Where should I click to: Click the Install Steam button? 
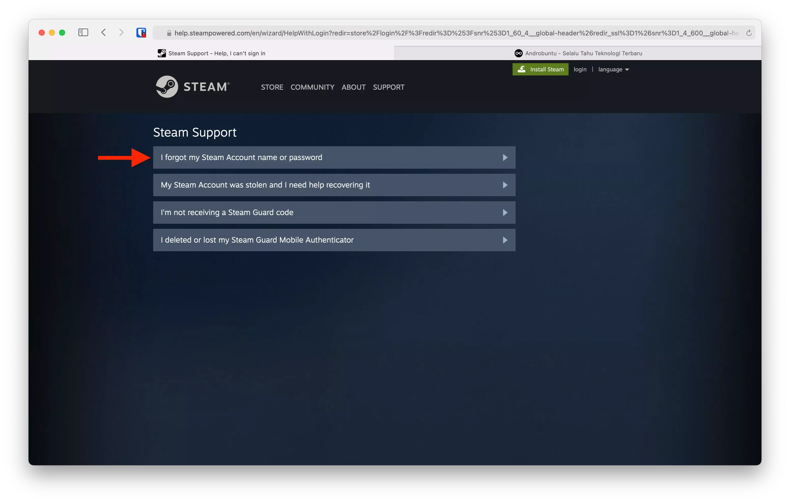click(540, 69)
